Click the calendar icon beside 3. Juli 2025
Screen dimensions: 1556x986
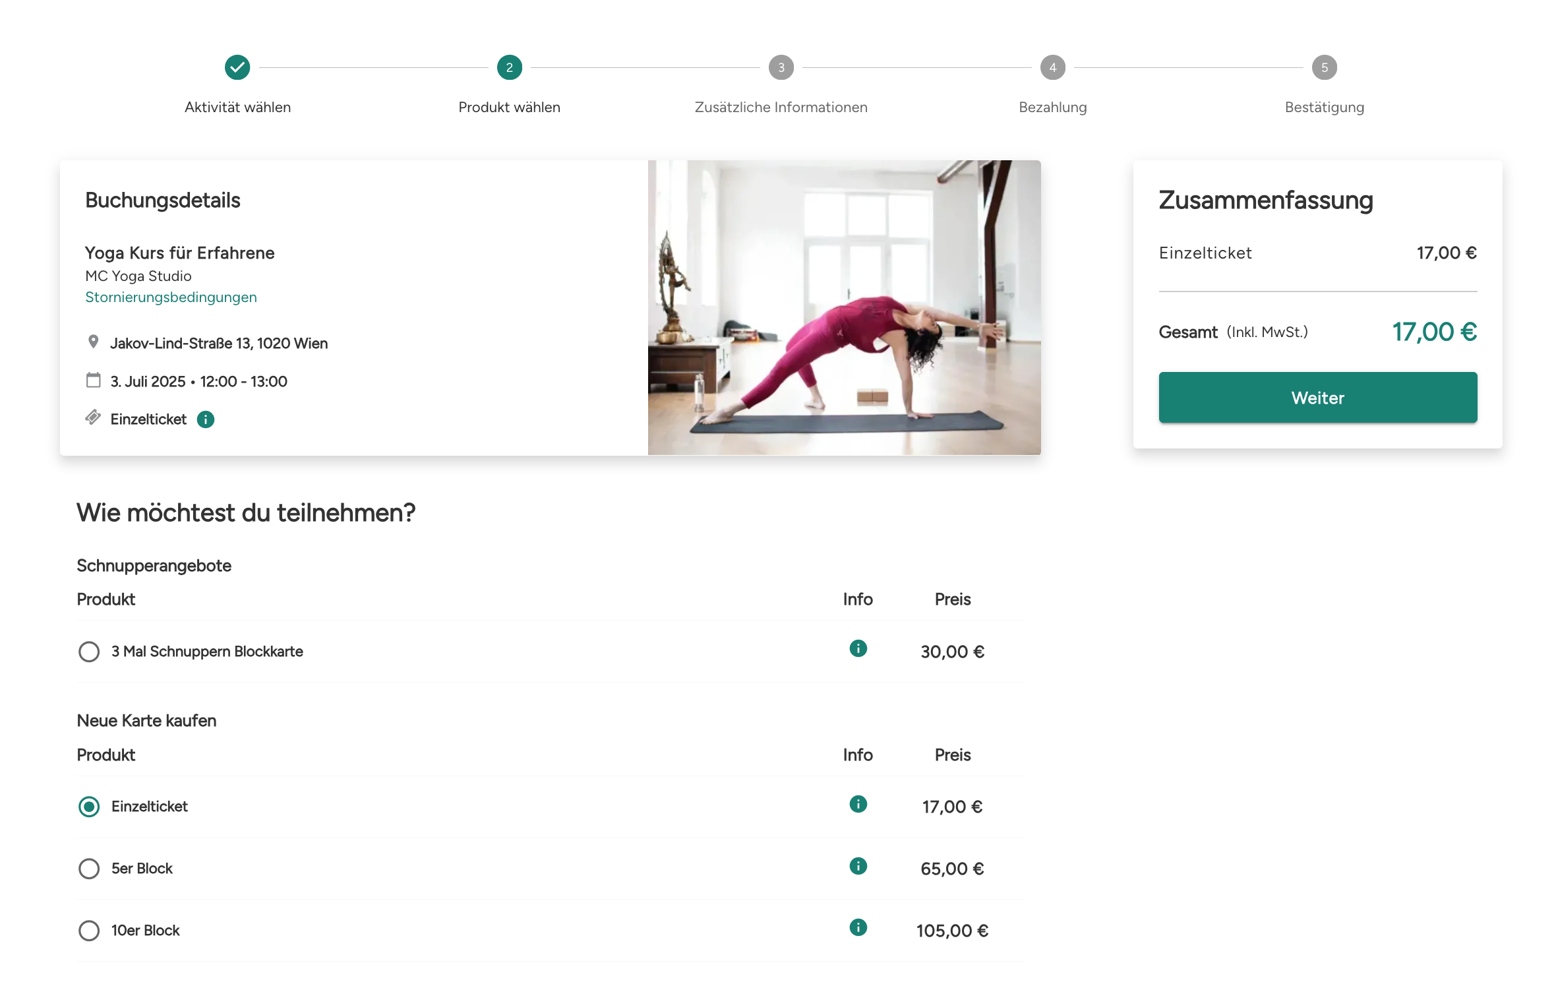94,380
